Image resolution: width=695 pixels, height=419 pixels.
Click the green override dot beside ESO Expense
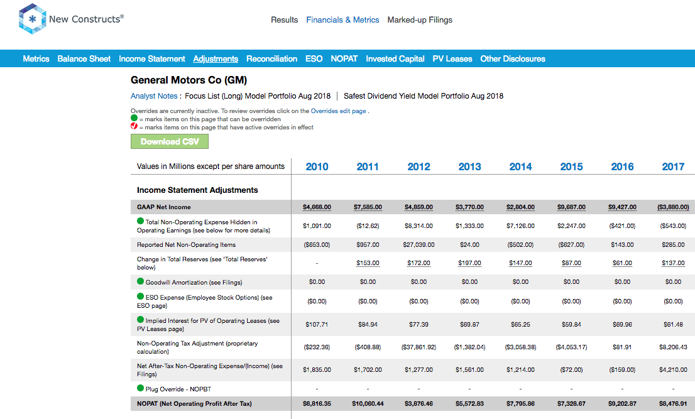pyautogui.click(x=141, y=297)
